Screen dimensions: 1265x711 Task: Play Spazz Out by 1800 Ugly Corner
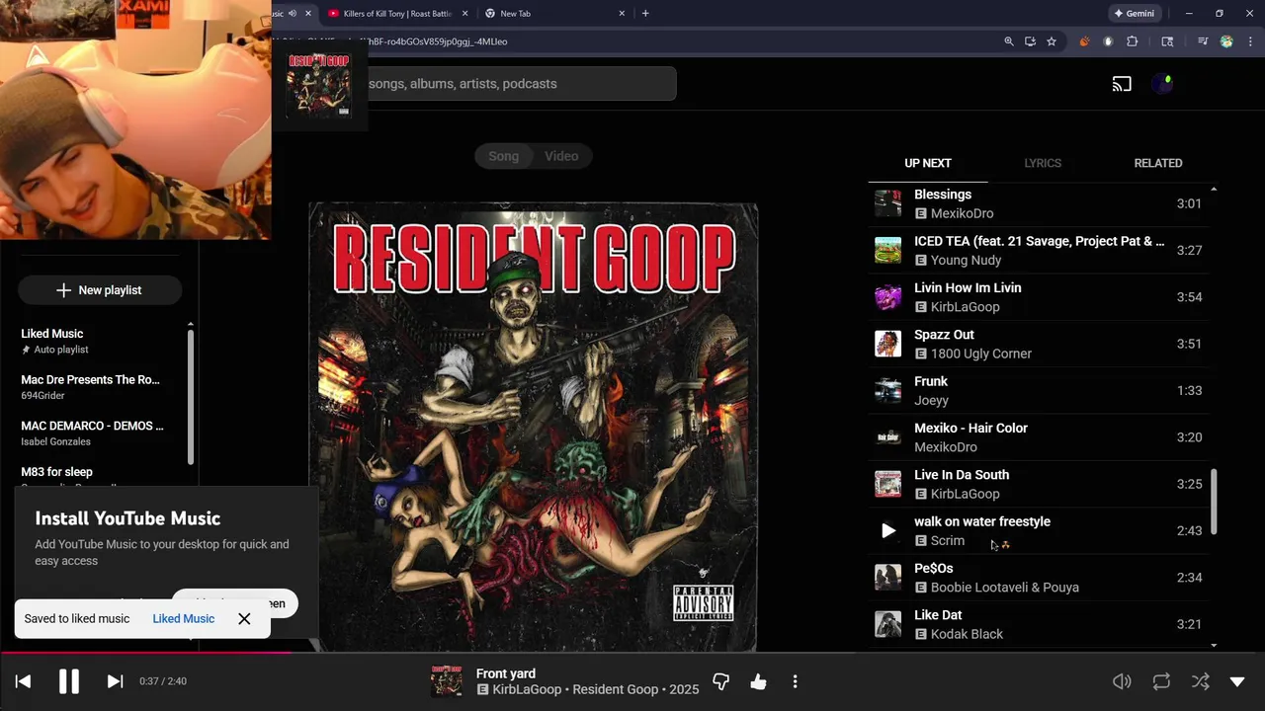pos(1040,344)
